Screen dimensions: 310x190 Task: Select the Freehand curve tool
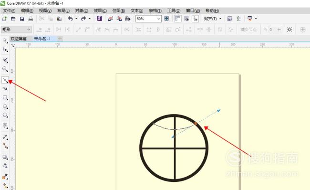[x=5, y=80]
